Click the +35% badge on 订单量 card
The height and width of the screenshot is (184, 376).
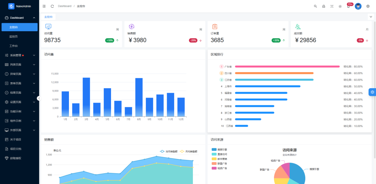(276, 40)
